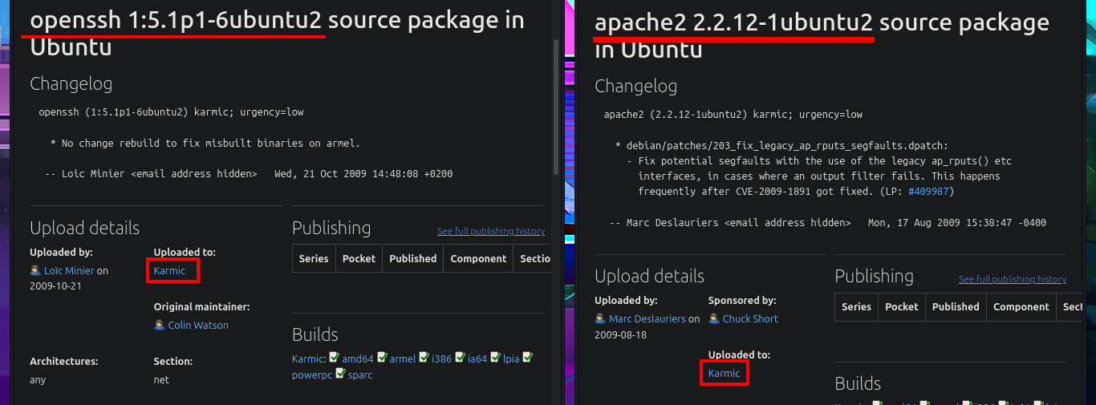Click the Publishing heading in openssh window
Viewport: 1096px width, 405px height.
pyautogui.click(x=331, y=228)
